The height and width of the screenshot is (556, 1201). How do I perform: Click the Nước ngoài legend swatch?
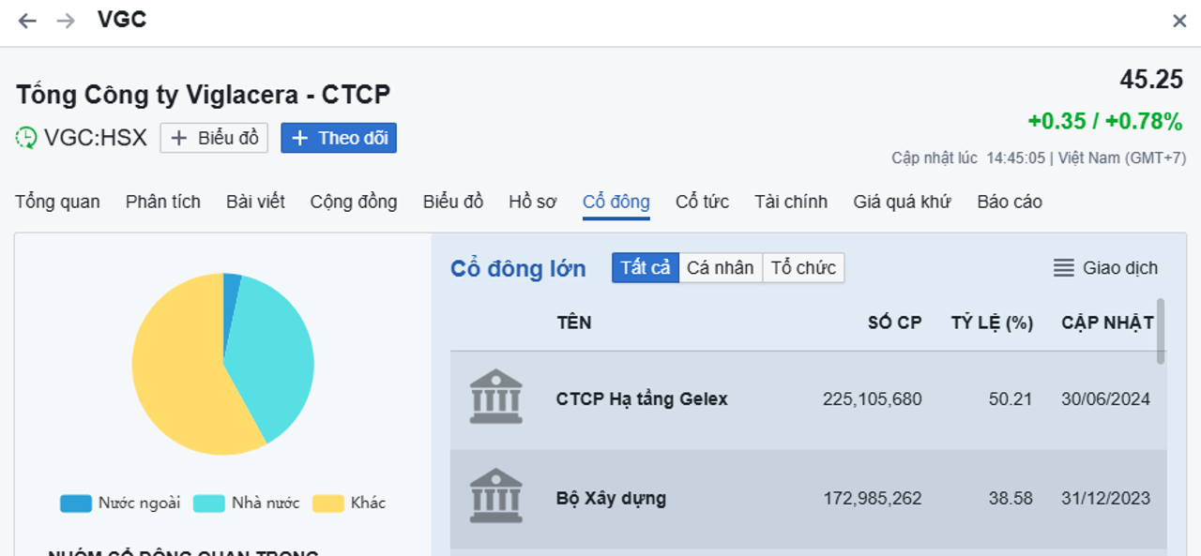tap(76, 503)
